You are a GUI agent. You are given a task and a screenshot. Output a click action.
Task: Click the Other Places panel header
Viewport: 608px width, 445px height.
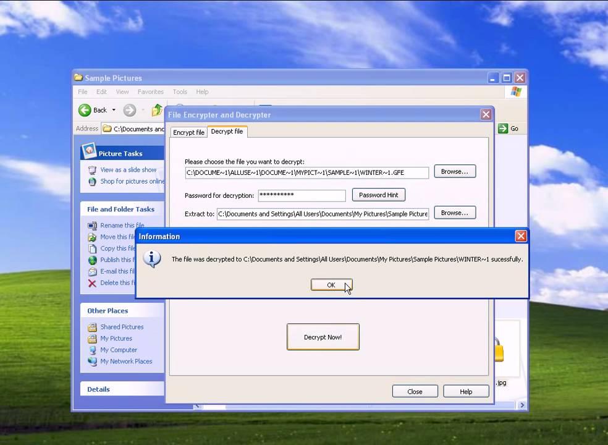click(122, 310)
